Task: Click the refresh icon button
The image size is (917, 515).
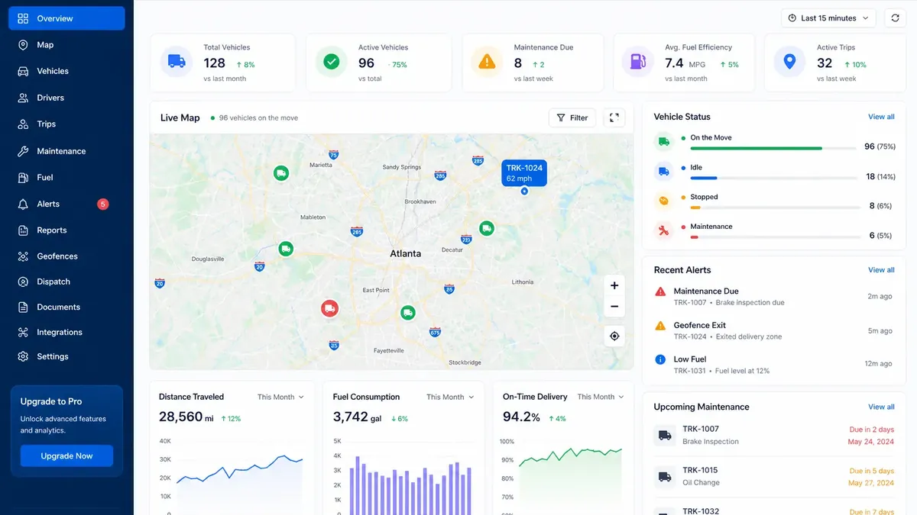Action: 895,18
